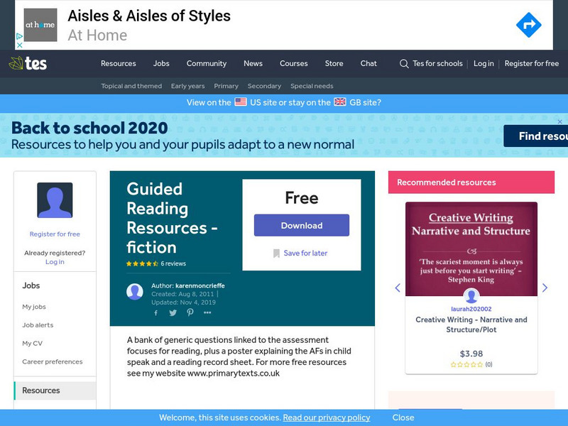The image size is (568, 426).
Task: Go to previous recommended resource
Action: coord(398,288)
